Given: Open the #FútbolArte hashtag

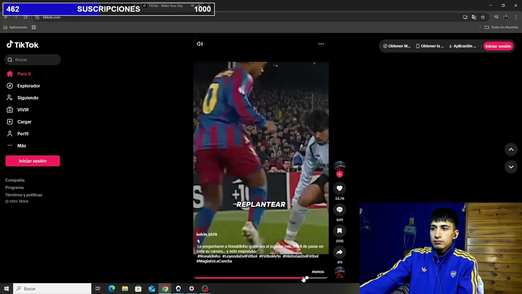Looking at the screenshot, I should click(270, 256).
